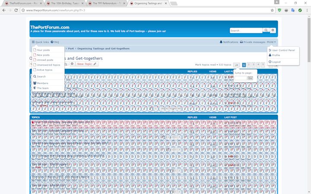Click Mark topics read link

(x=206, y=65)
